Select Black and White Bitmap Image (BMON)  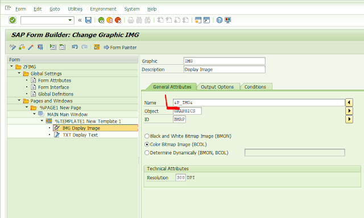tap(147, 136)
